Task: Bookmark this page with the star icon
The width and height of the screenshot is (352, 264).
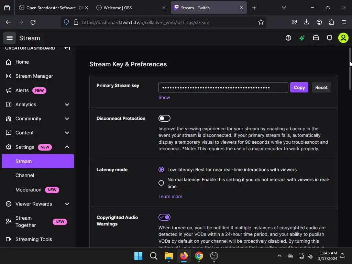Action: [x=261, y=22]
